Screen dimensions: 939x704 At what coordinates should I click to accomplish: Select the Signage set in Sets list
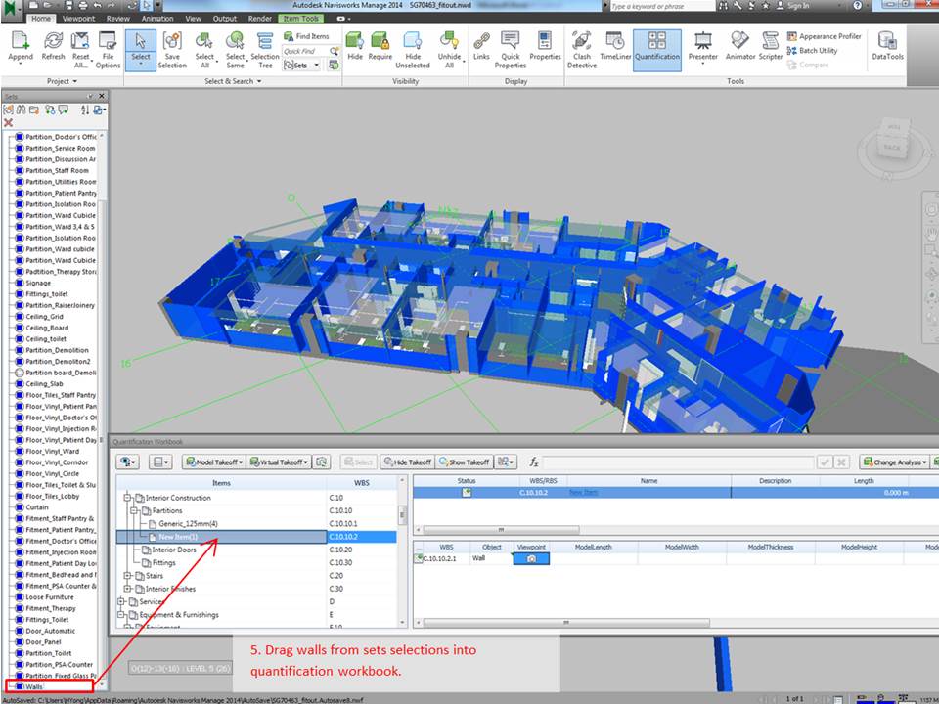pos(38,284)
